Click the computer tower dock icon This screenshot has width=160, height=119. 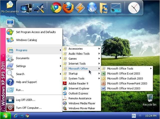tap(26, 8)
